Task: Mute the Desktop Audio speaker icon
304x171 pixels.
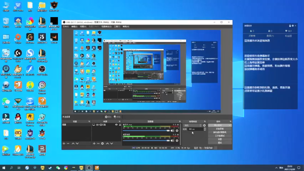Action: pos(173,141)
